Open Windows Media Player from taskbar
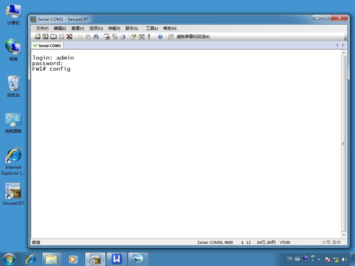Viewport: 355px width, 266px height. 73,259
